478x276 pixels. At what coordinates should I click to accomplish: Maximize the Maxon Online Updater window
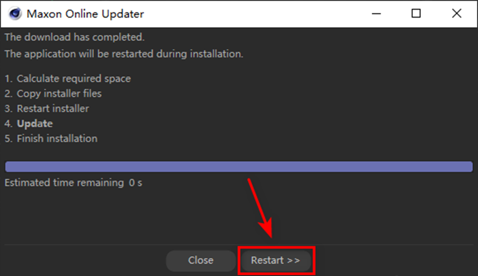click(x=416, y=14)
